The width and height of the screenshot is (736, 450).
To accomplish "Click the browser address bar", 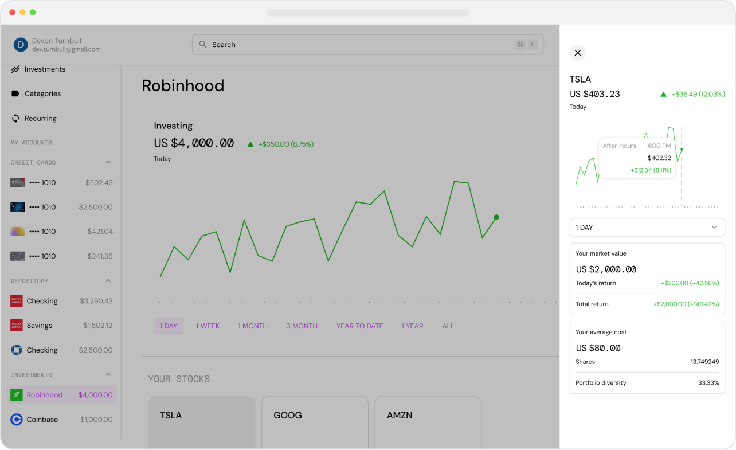I will pos(368,13).
